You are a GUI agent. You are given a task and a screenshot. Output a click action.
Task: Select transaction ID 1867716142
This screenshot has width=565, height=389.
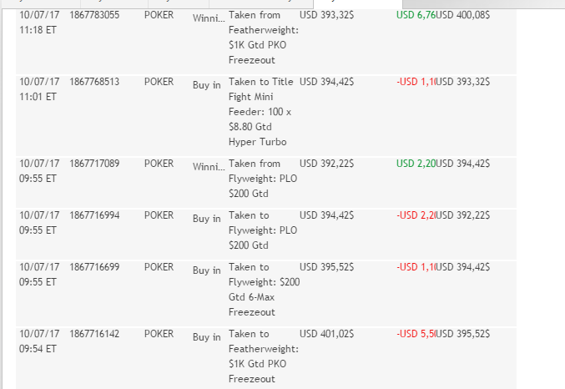point(95,334)
